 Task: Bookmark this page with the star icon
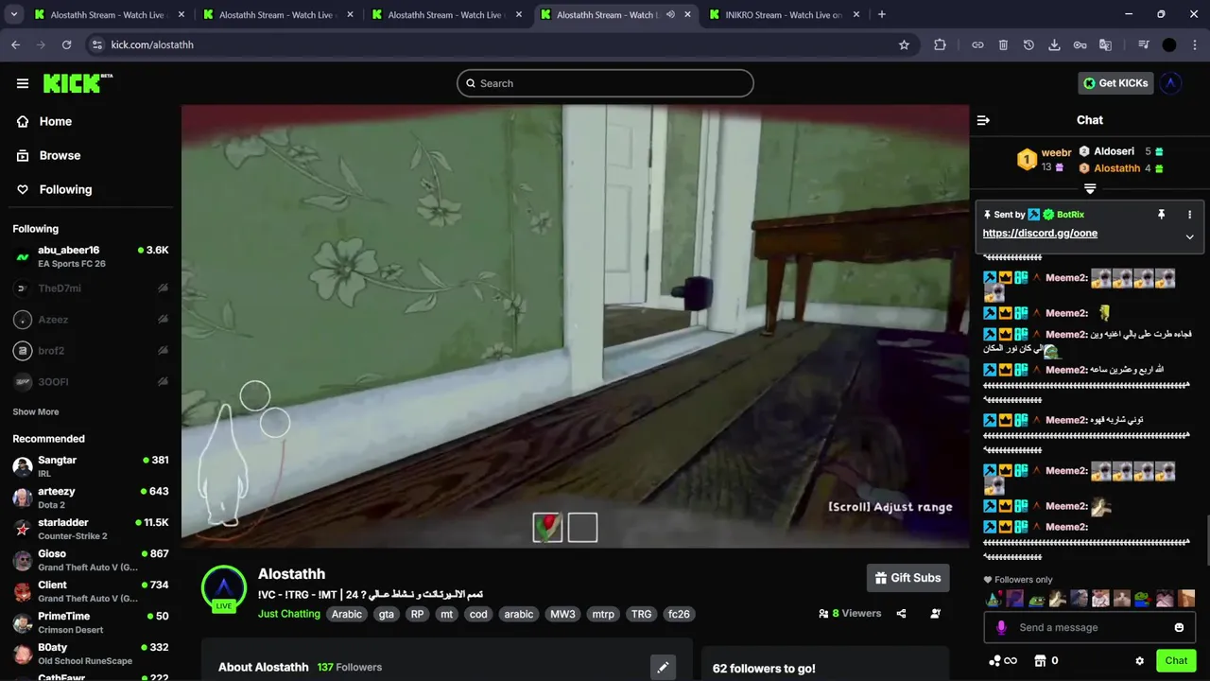click(904, 44)
